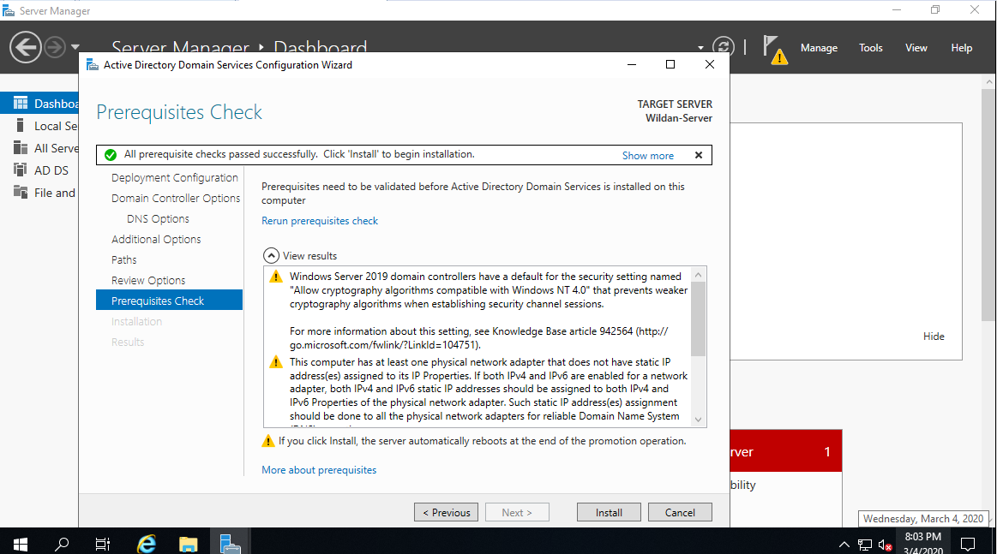The height and width of the screenshot is (554, 997).
Task: Click the warning icon for static IP message
Action: point(275,362)
